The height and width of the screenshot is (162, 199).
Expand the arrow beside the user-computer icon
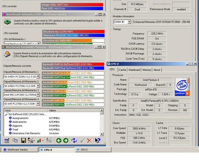click(34, 141)
